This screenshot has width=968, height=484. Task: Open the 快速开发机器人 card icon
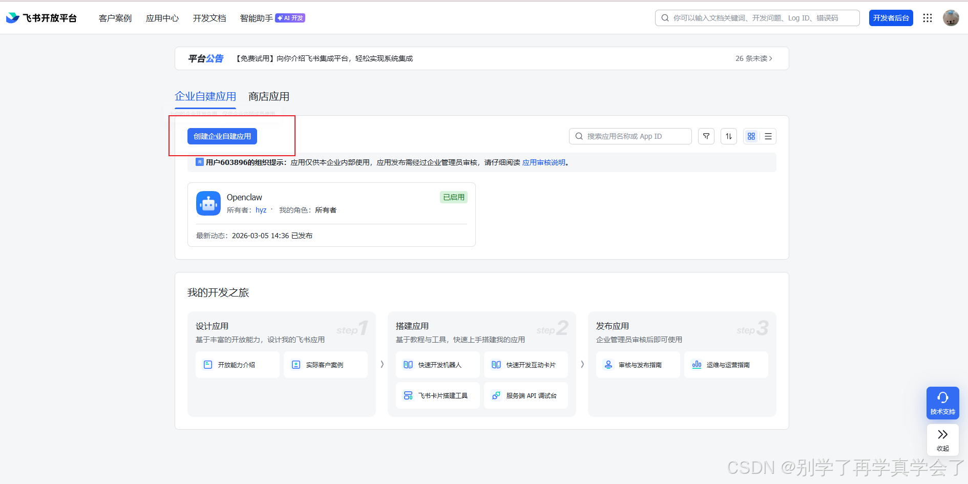coord(408,364)
